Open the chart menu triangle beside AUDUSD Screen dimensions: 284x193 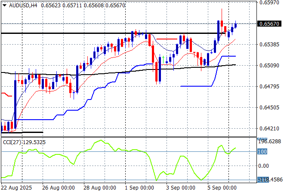click(x=5, y=6)
